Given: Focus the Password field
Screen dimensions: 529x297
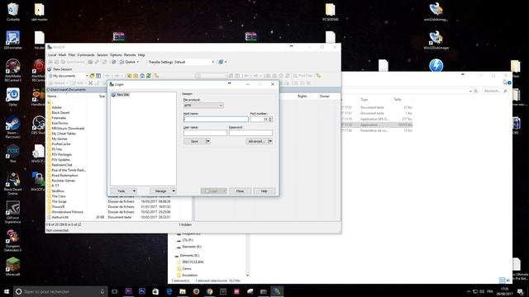Looking at the screenshot, I should click(250, 133).
